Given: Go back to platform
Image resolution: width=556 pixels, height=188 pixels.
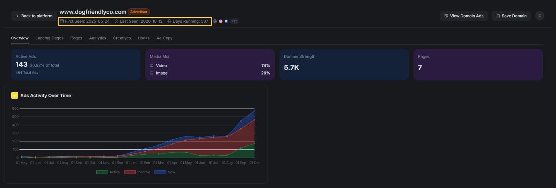Looking at the screenshot, I should [34, 16].
